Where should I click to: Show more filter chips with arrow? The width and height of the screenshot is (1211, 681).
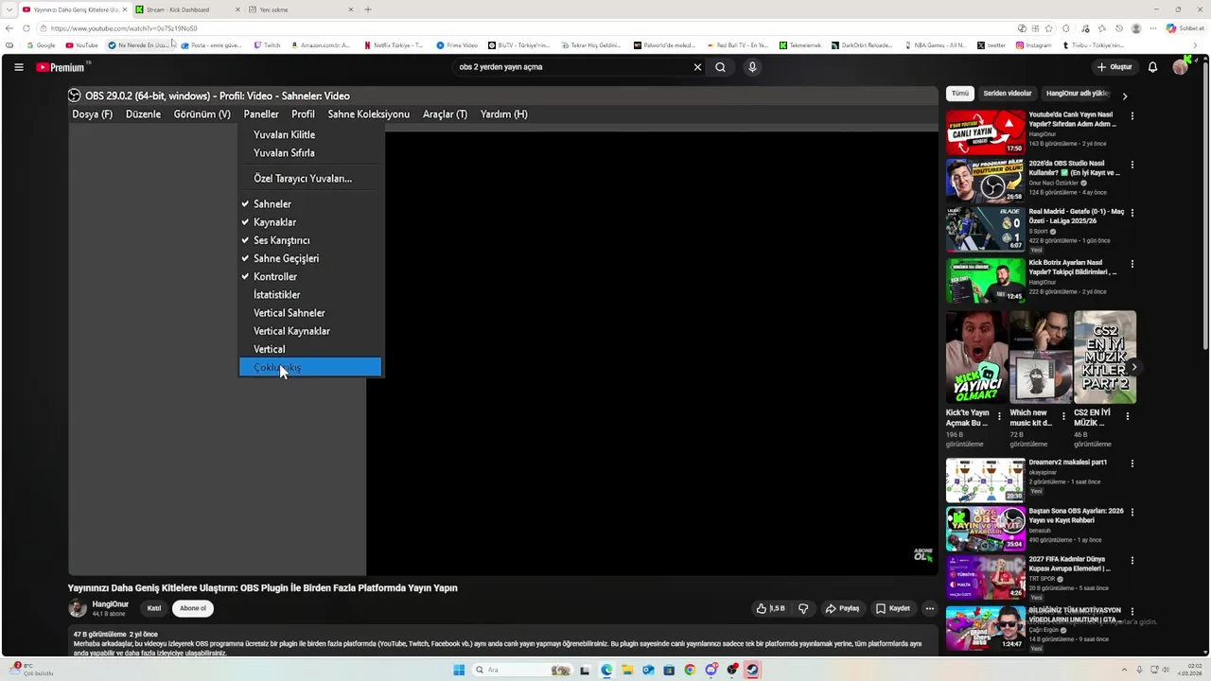point(1124,96)
